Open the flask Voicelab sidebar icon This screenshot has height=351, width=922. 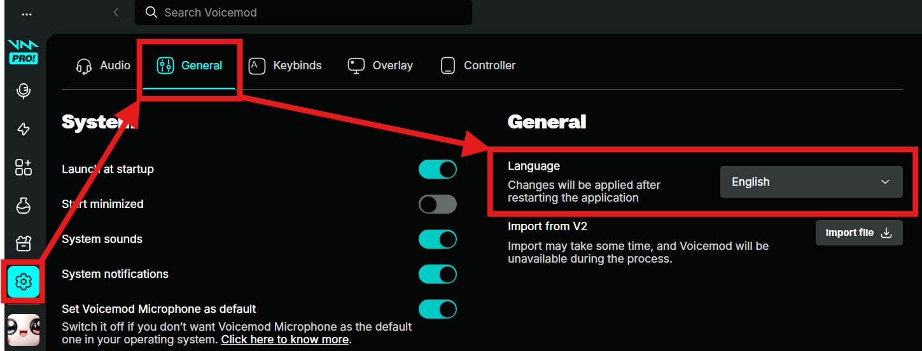point(24,205)
